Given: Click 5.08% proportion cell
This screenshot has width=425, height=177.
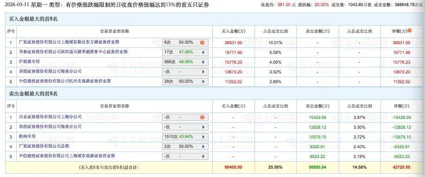Looking at the screenshot, I should point(275,52).
